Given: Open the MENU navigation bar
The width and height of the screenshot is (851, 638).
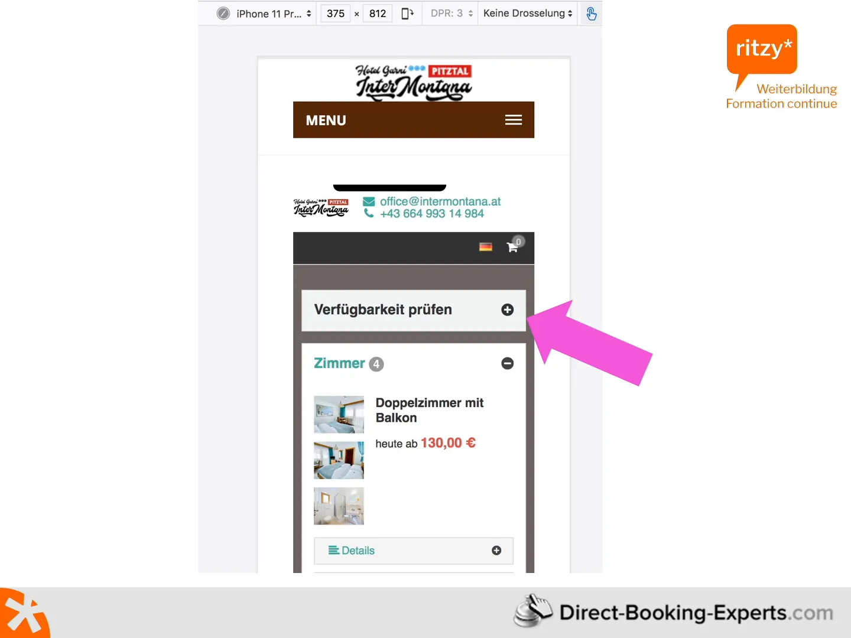Looking at the screenshot, I should click(x=326, y=120).
